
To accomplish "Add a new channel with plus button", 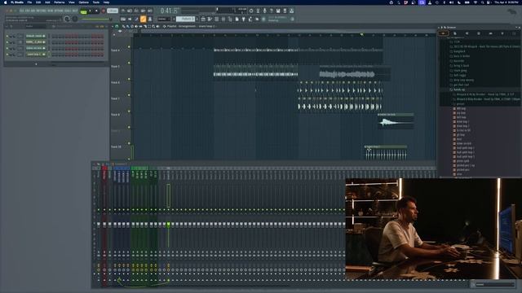I will [x=36, y=63].
